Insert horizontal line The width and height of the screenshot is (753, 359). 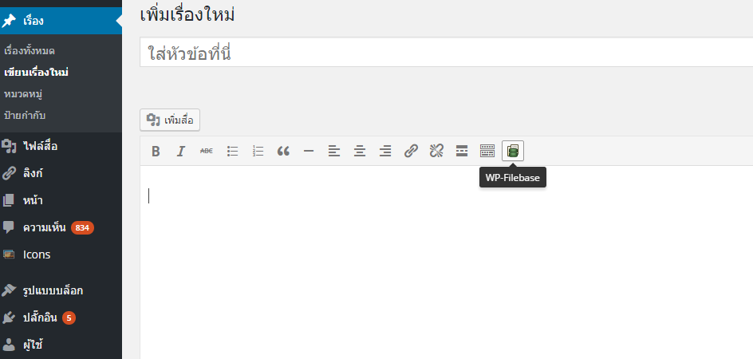click(x=309, y=152)
